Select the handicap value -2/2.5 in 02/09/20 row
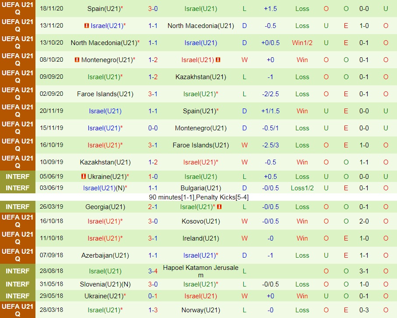The image size is (397, 318). [x=271, y=94]
